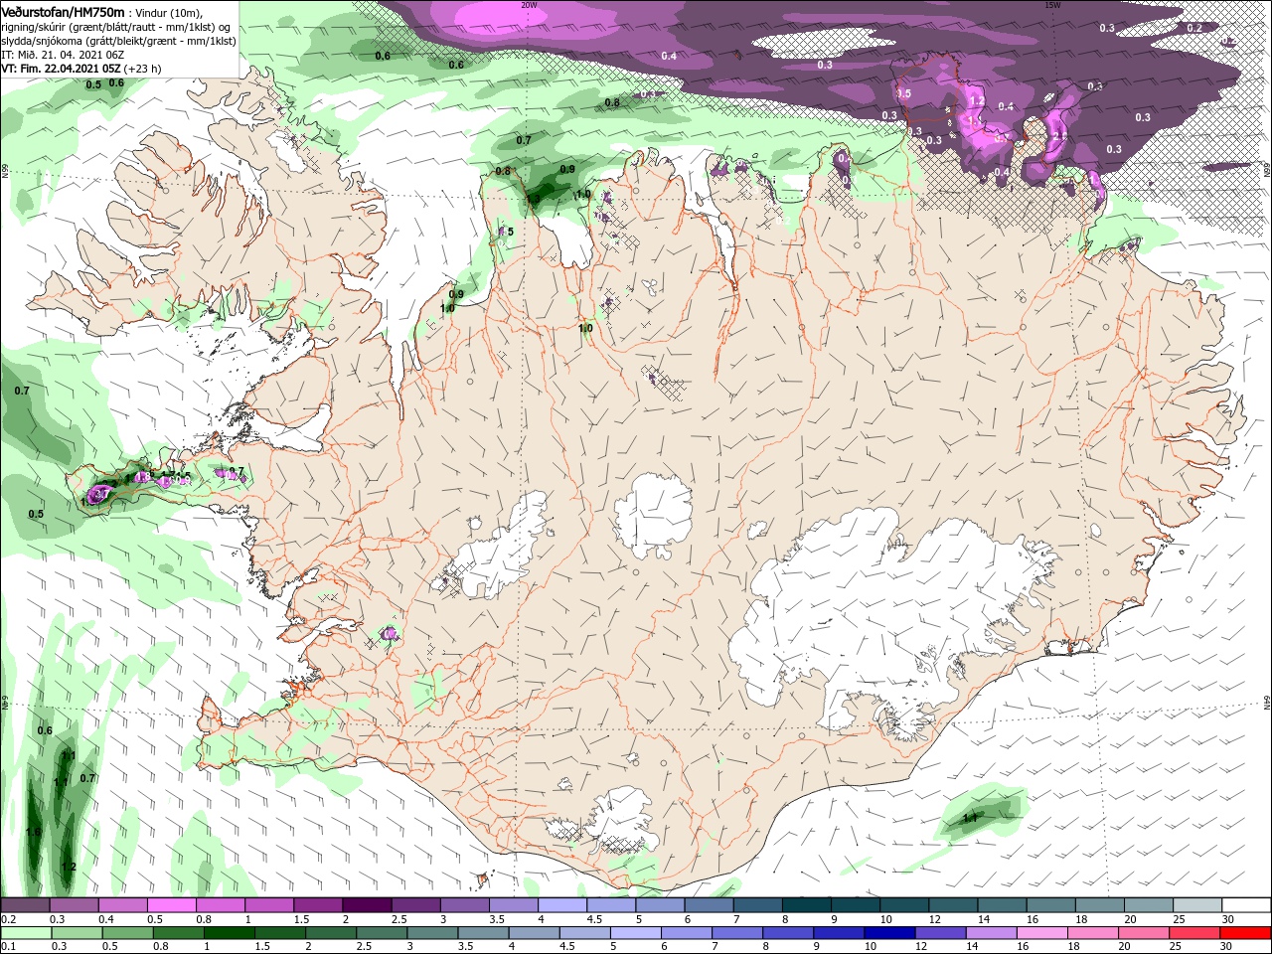Click the grey-purple 0.2 swatch on upper scale
1272x954 pixels.
25,906
